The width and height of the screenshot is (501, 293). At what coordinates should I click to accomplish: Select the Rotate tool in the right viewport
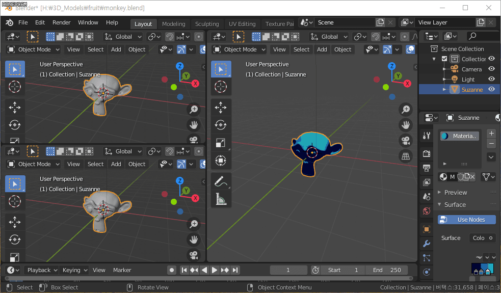(x=221, y=125)
